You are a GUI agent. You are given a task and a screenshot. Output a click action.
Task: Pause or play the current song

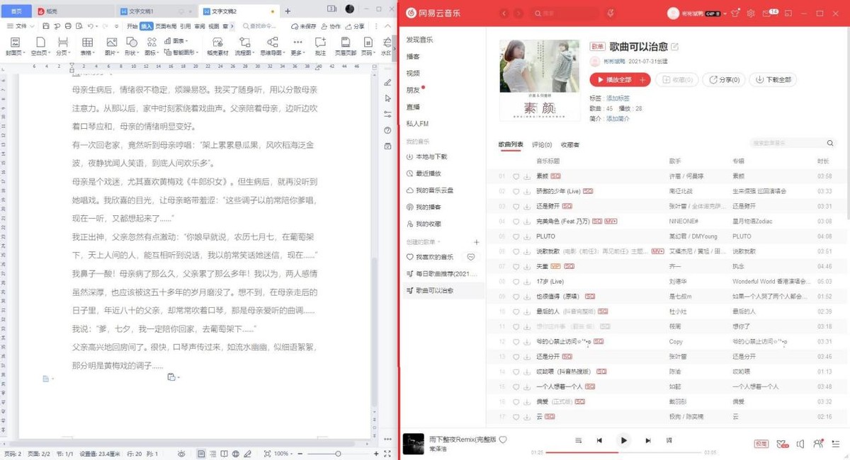point(623,440)
